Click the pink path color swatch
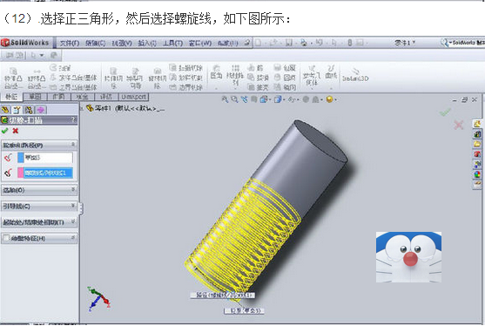 click(x=20, y=173)
